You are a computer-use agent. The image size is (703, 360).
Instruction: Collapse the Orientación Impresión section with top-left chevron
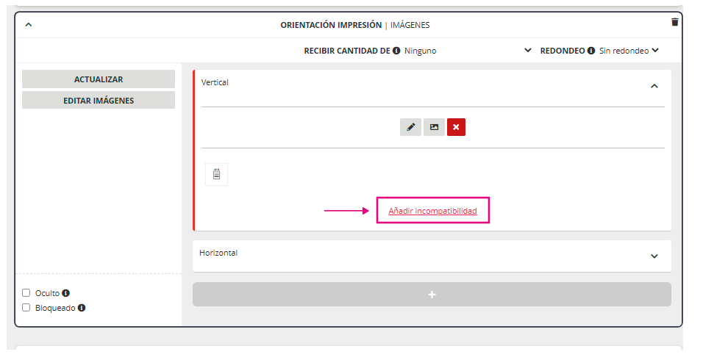click(x=29, y=25)
